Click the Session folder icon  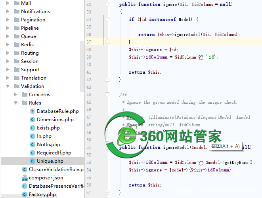(x=17, y=61)
